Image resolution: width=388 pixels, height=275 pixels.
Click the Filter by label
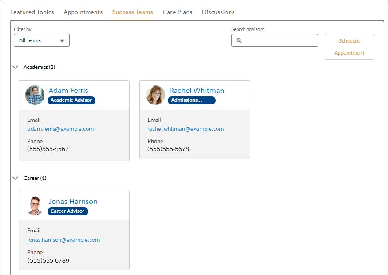click(x=23, y=29)
